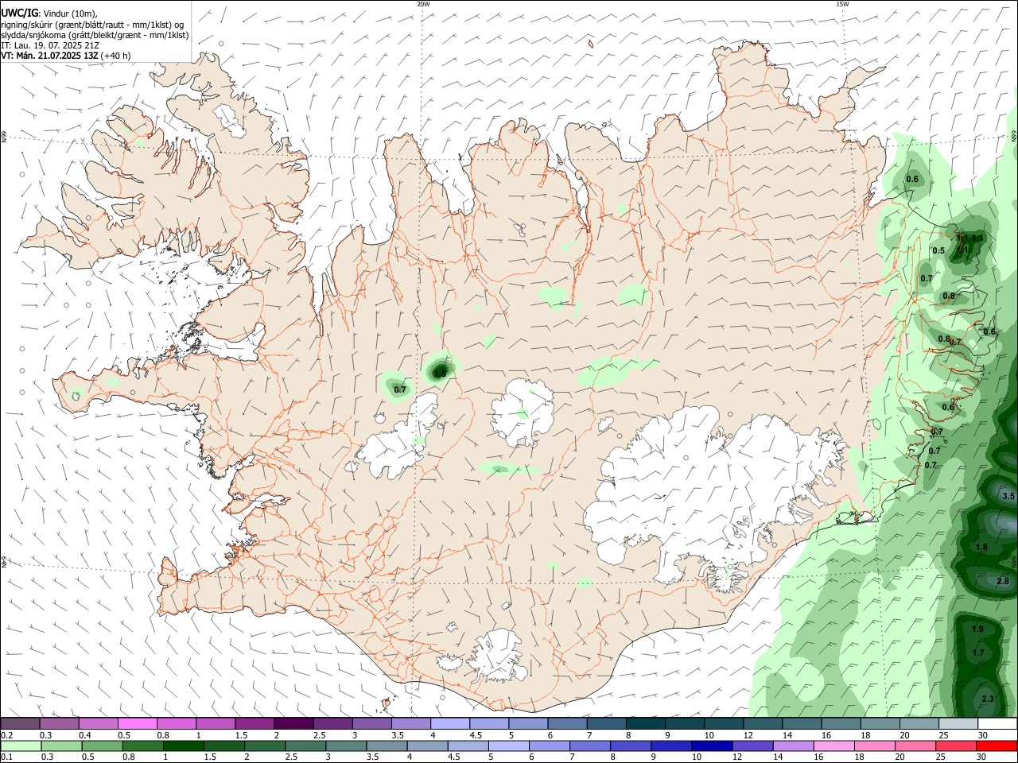Click the '0.8' value in the East Fjords
Screen dimensions: 1018x763
949,296
